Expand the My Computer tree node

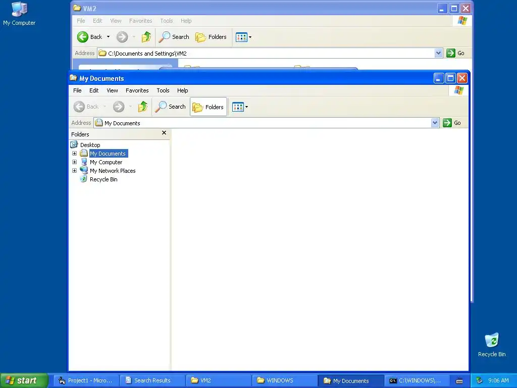coord(75,162)
